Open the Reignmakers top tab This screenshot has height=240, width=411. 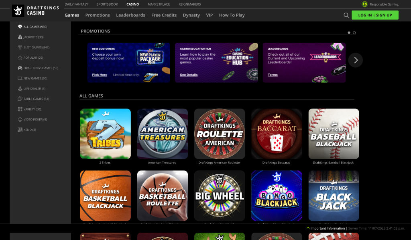coord(189,4)
